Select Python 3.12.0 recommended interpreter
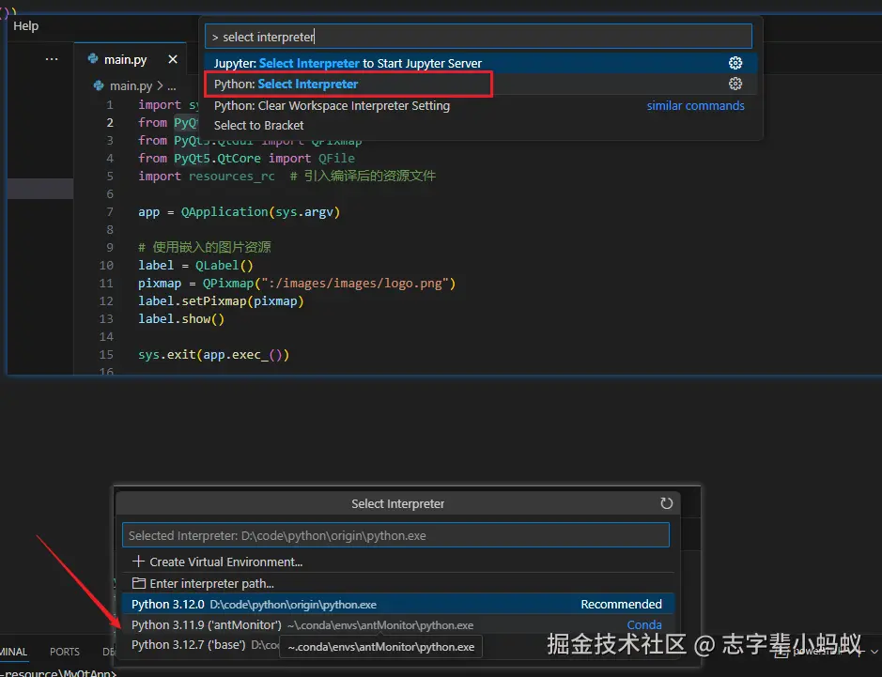The image size is (882, 677). click(x=397, y=604)
